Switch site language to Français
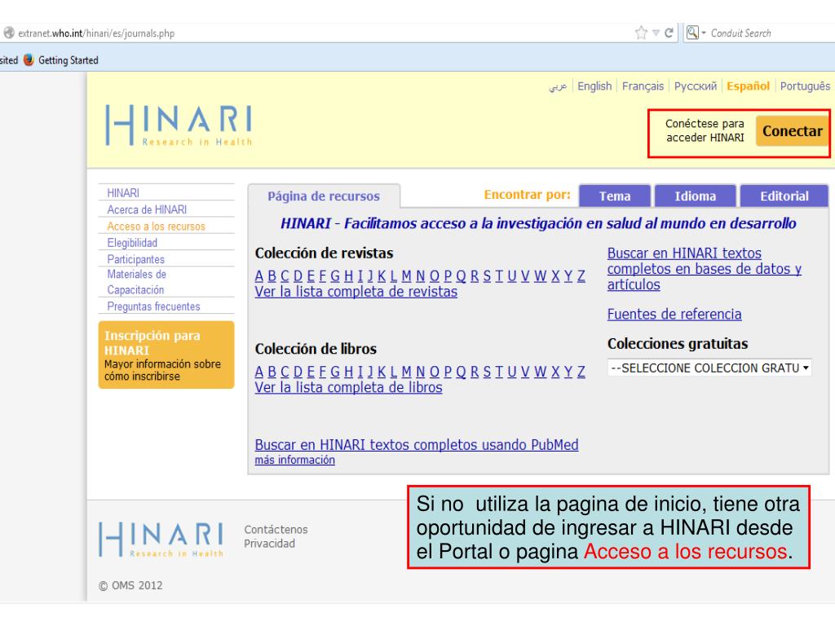 tap(643, 86)
